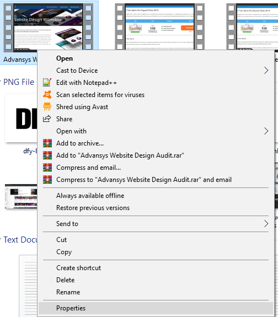Expand the Send to submenu arrow
This screenshot has width=278, height=317.
[x=266, y=224]
